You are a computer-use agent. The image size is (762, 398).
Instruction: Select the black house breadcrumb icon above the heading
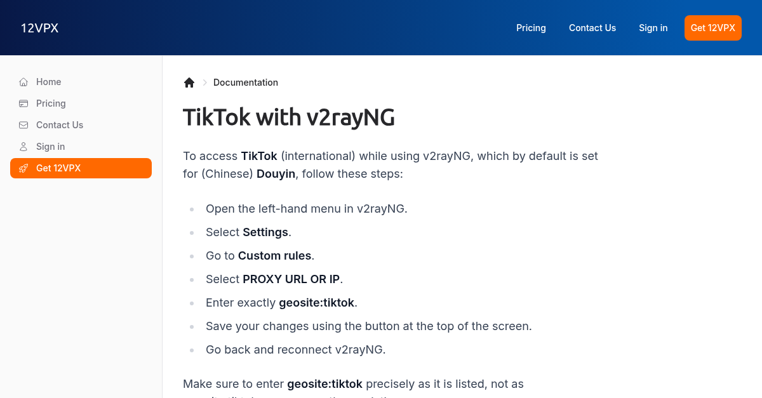(x=189, y=82)
